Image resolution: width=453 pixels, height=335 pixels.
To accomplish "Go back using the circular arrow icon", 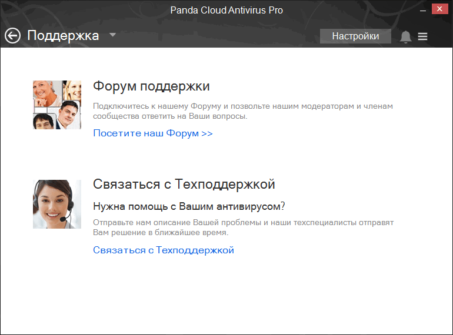I will 12,36.
